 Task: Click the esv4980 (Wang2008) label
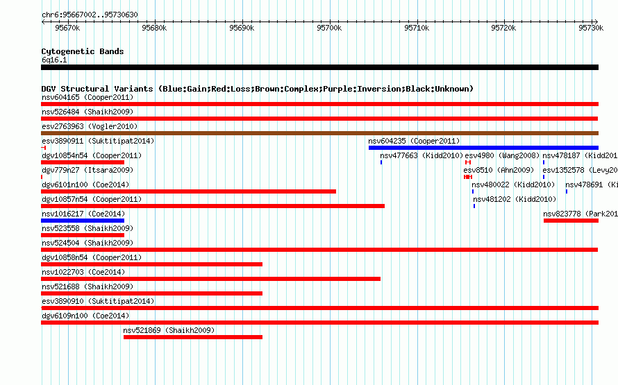[x=502, y=155]
